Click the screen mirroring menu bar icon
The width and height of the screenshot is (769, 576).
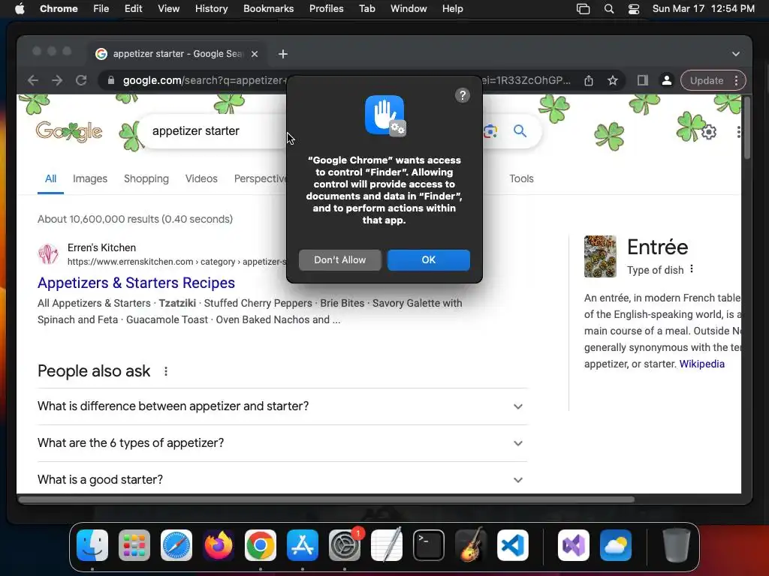tap(583, 9)
